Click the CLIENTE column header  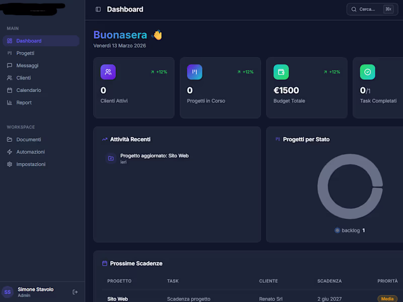click(268, 281)
